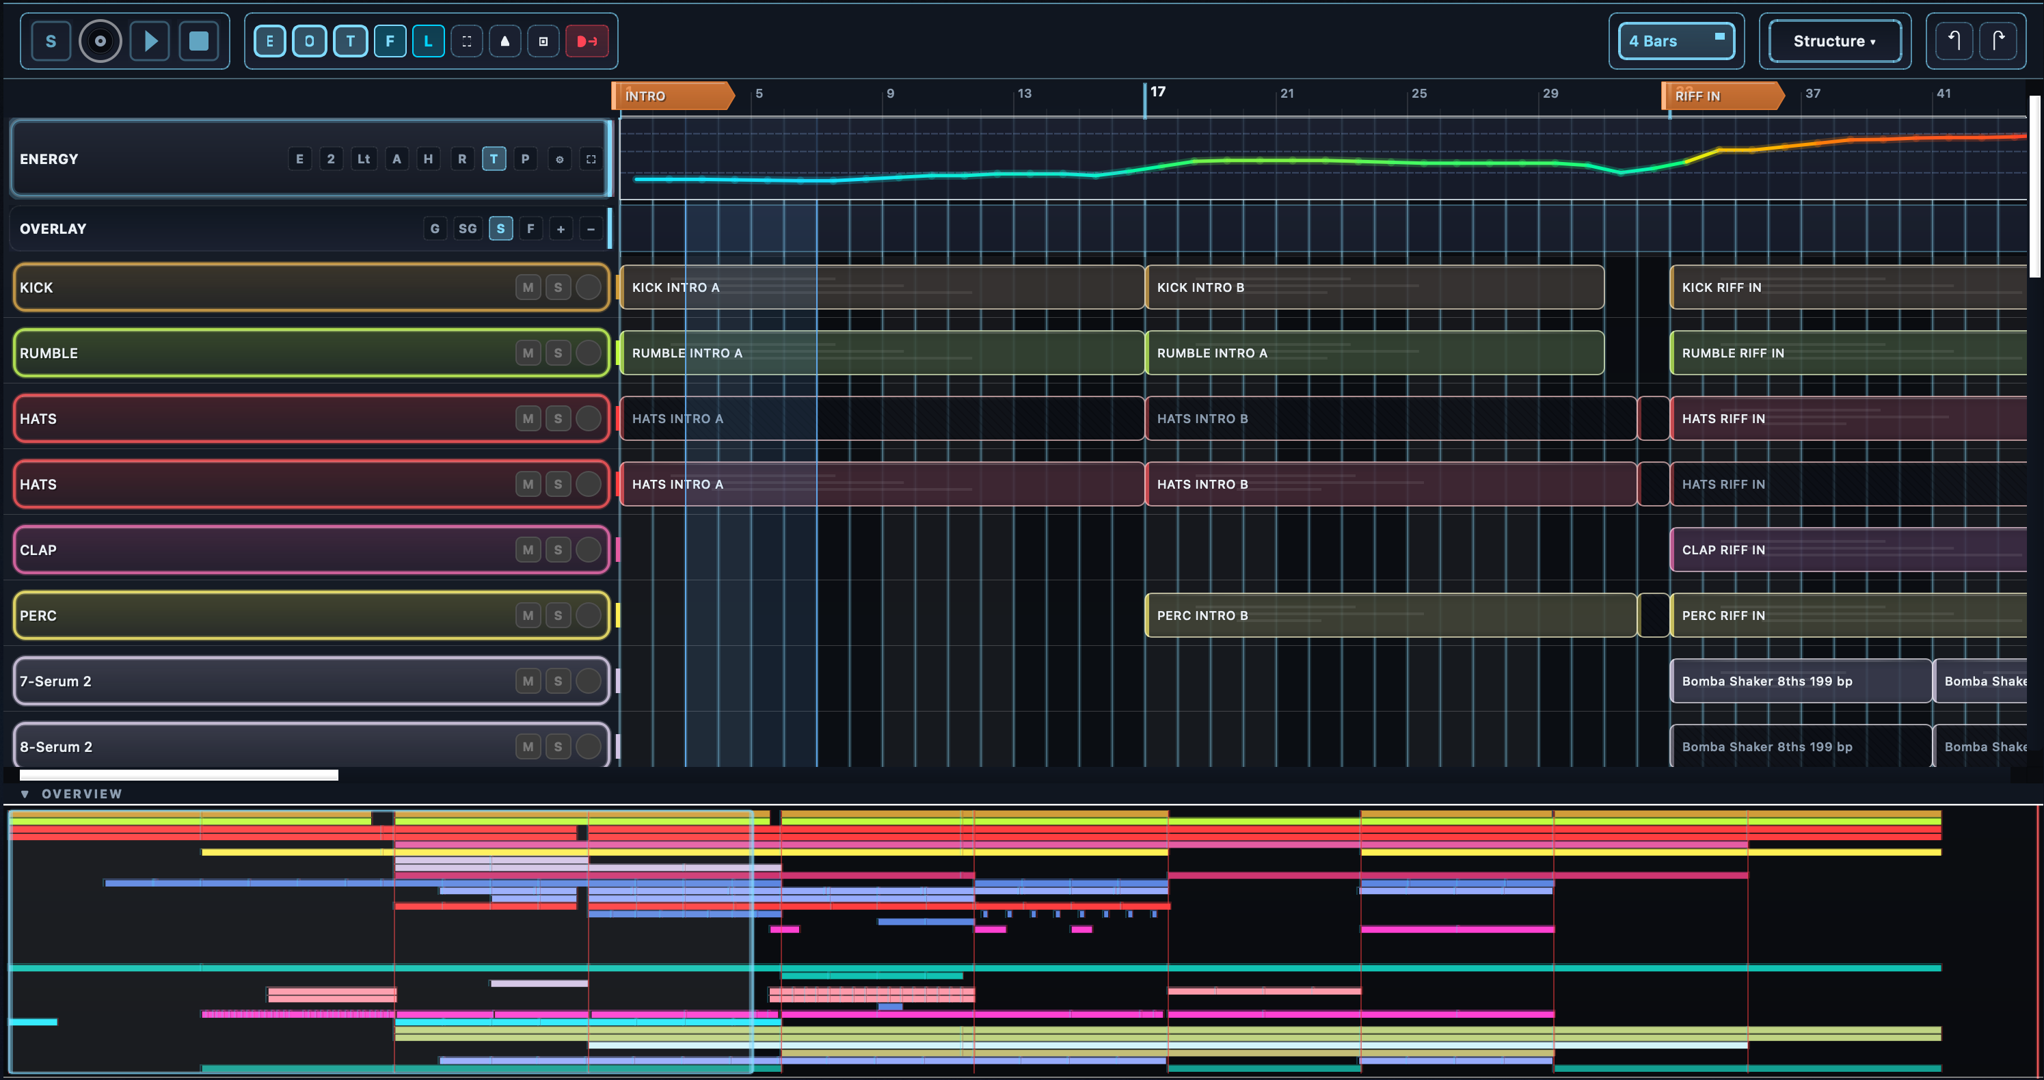Viewport: 2044px width, 1080px height.
Task: Click the minus button in Overlay row
Action: (591, 228)
